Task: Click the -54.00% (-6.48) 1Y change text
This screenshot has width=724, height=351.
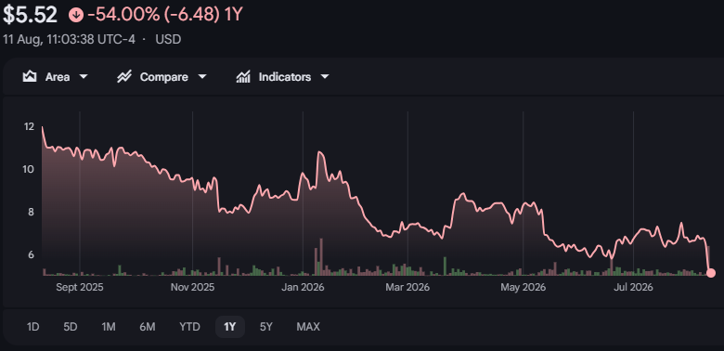Action: coord(164,15)
